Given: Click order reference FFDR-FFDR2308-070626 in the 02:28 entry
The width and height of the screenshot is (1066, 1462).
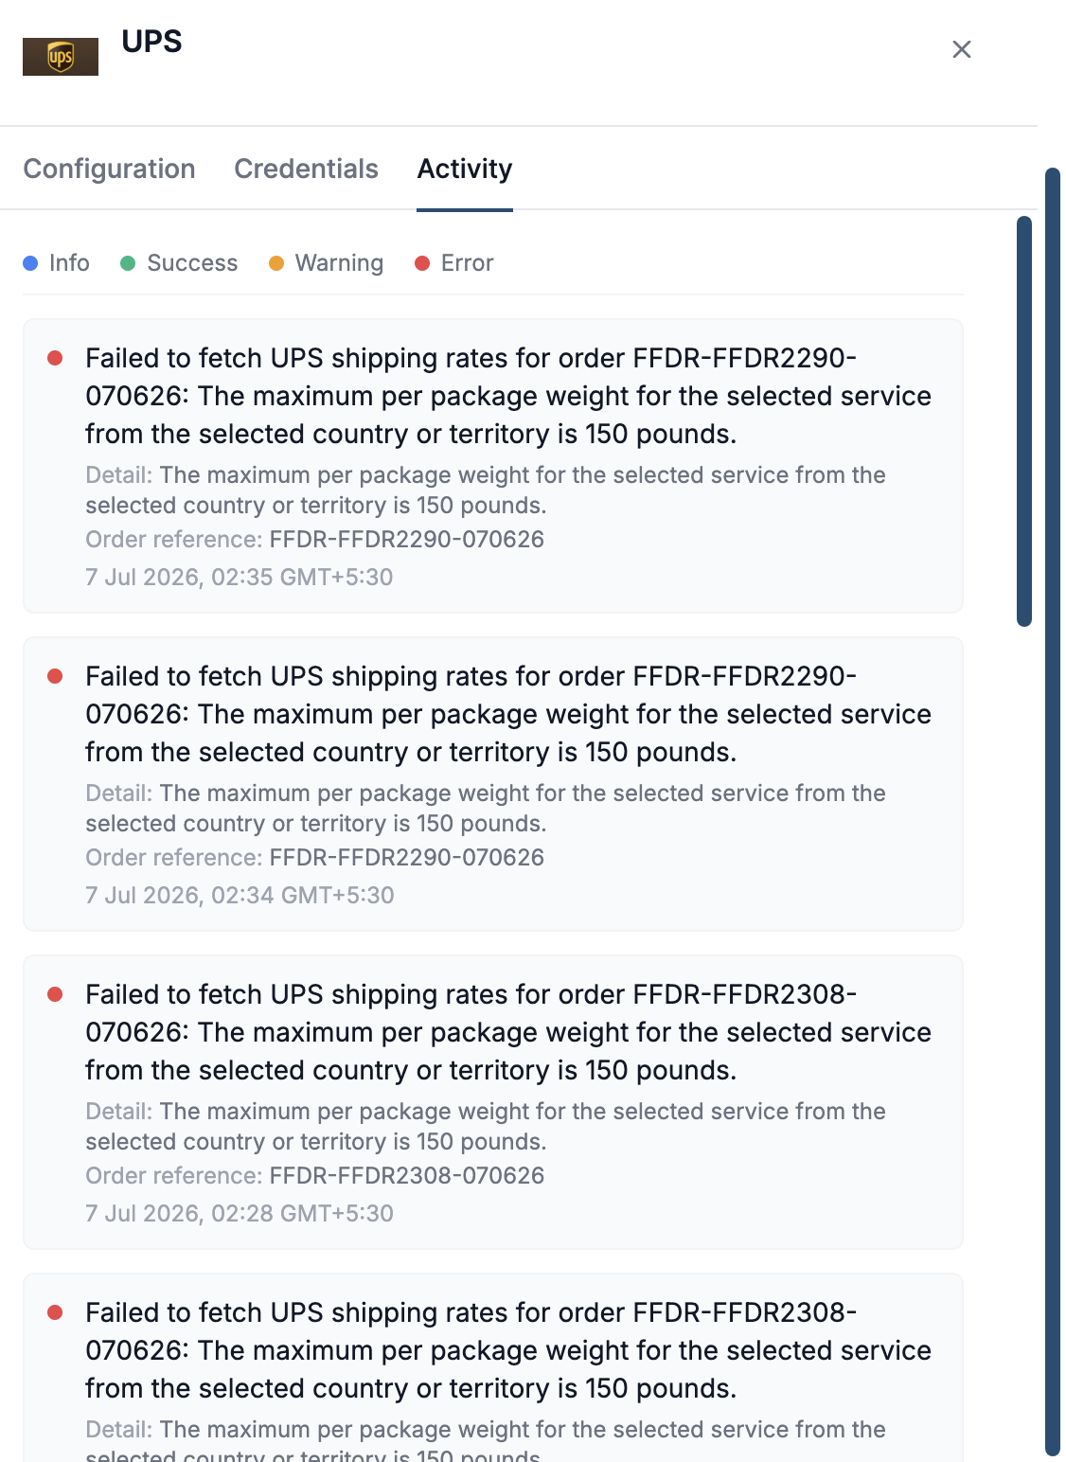Looking at the screenshot, I should click(407, 1175).
